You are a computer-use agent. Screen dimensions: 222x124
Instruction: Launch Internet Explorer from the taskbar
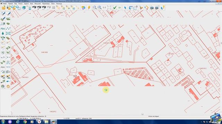click(x=18, y=122)
